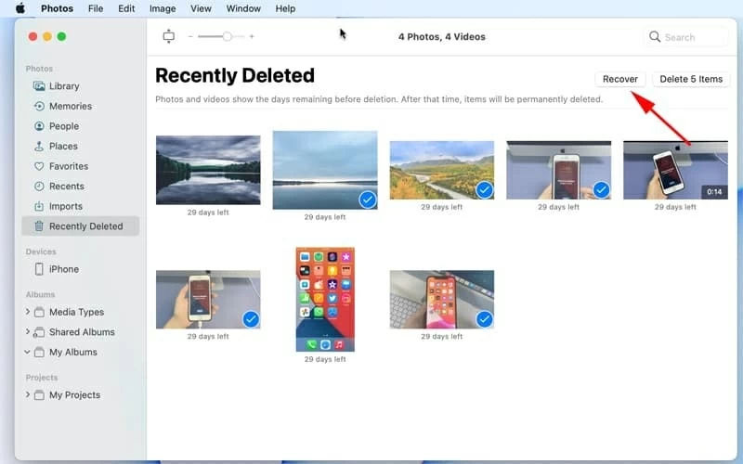743x464 pixels.
Task: Open the Favorites heart icon
Action: tap(39, 166)
